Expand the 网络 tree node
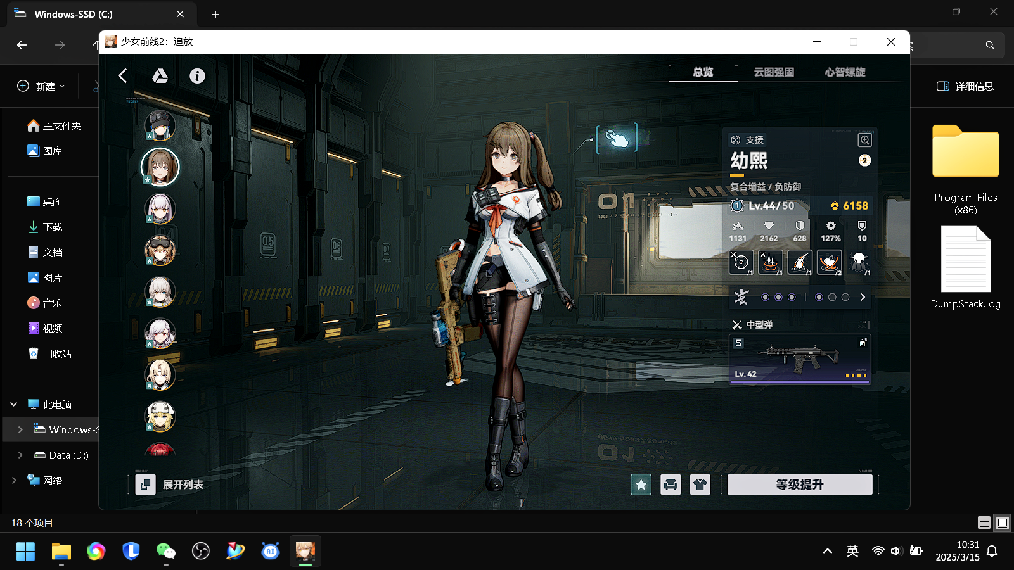Screen dimensions: 1014x570 pyautogui.click(x=13, y=480)
